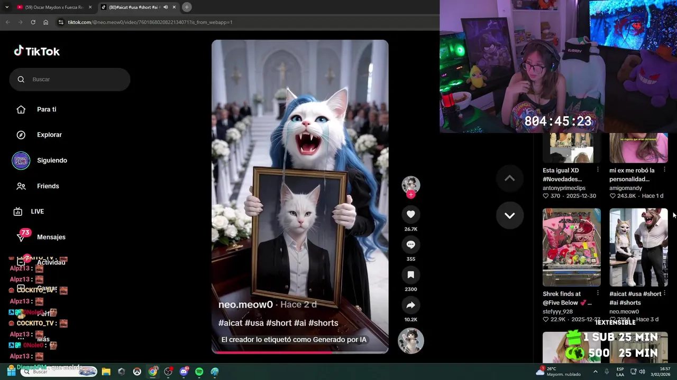The width and height of the screenshot is (677, 380).
Task: Go back in browser history
Action: coord(7,22)
